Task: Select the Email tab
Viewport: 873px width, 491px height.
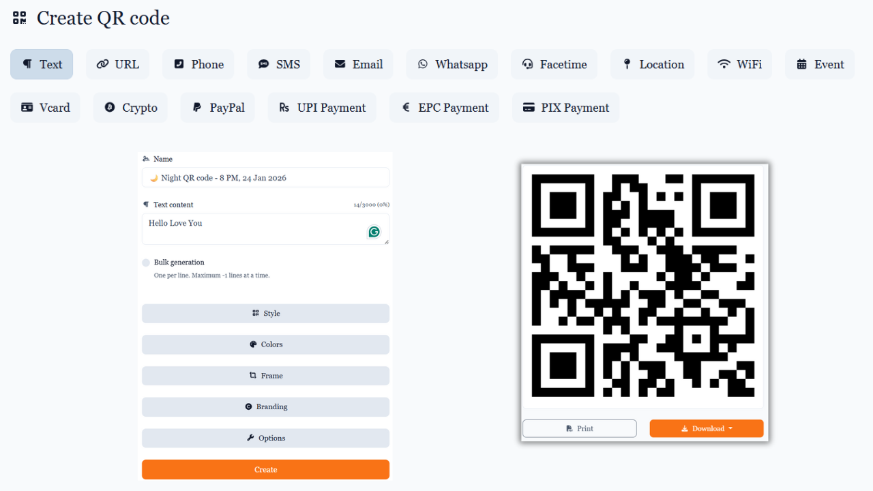Action: click(x=358, y=64)
